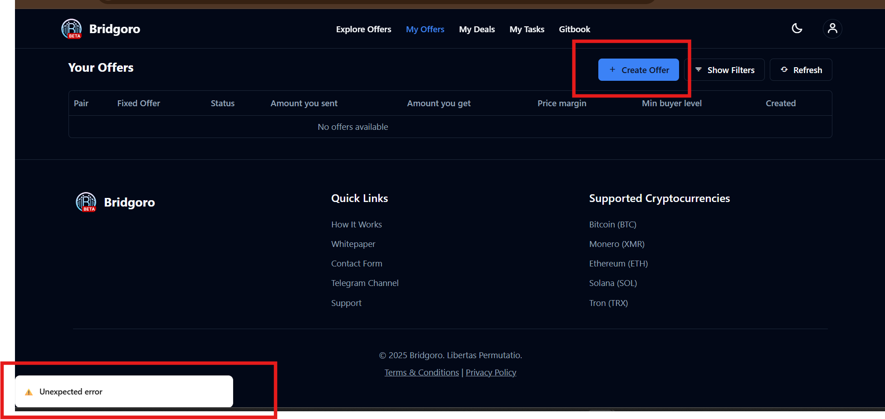Click Bitcoin (BTC) in supported list
885x419 pixels.
[x=613, y=225]
